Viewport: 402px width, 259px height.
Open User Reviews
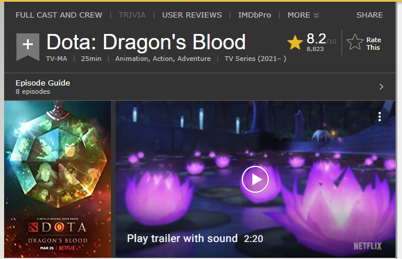tap(192, 15)
